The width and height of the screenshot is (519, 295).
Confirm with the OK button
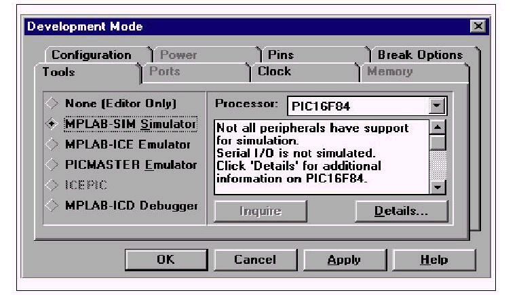click(166, 260)
